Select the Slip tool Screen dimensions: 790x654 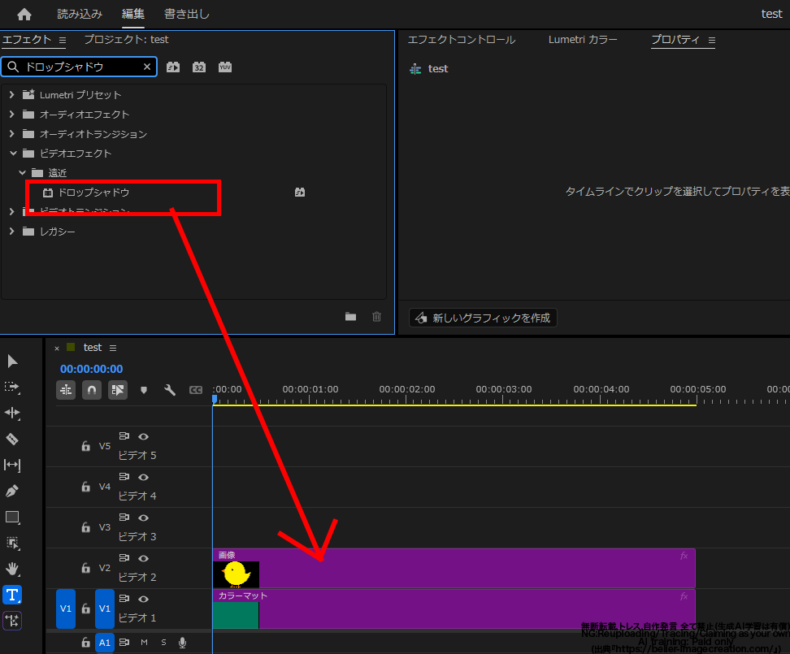tap(12, 465)
